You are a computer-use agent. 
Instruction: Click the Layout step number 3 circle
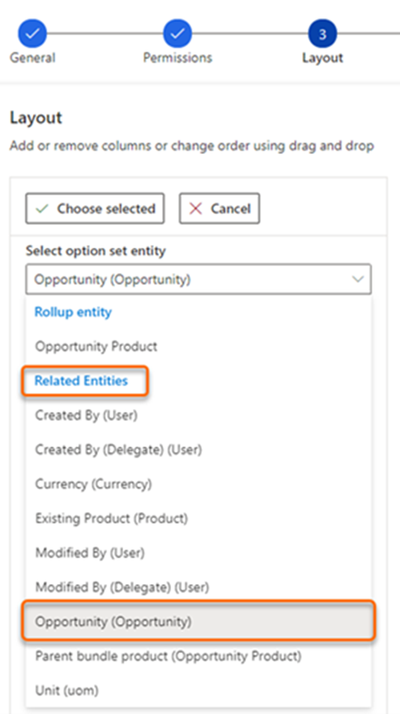[322, 33]
